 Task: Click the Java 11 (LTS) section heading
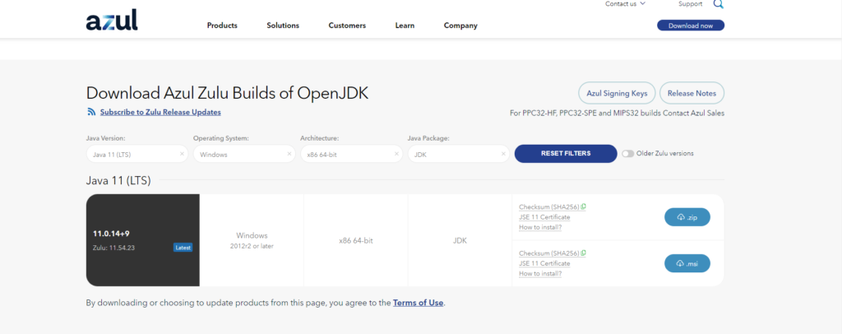coord(118,180)
